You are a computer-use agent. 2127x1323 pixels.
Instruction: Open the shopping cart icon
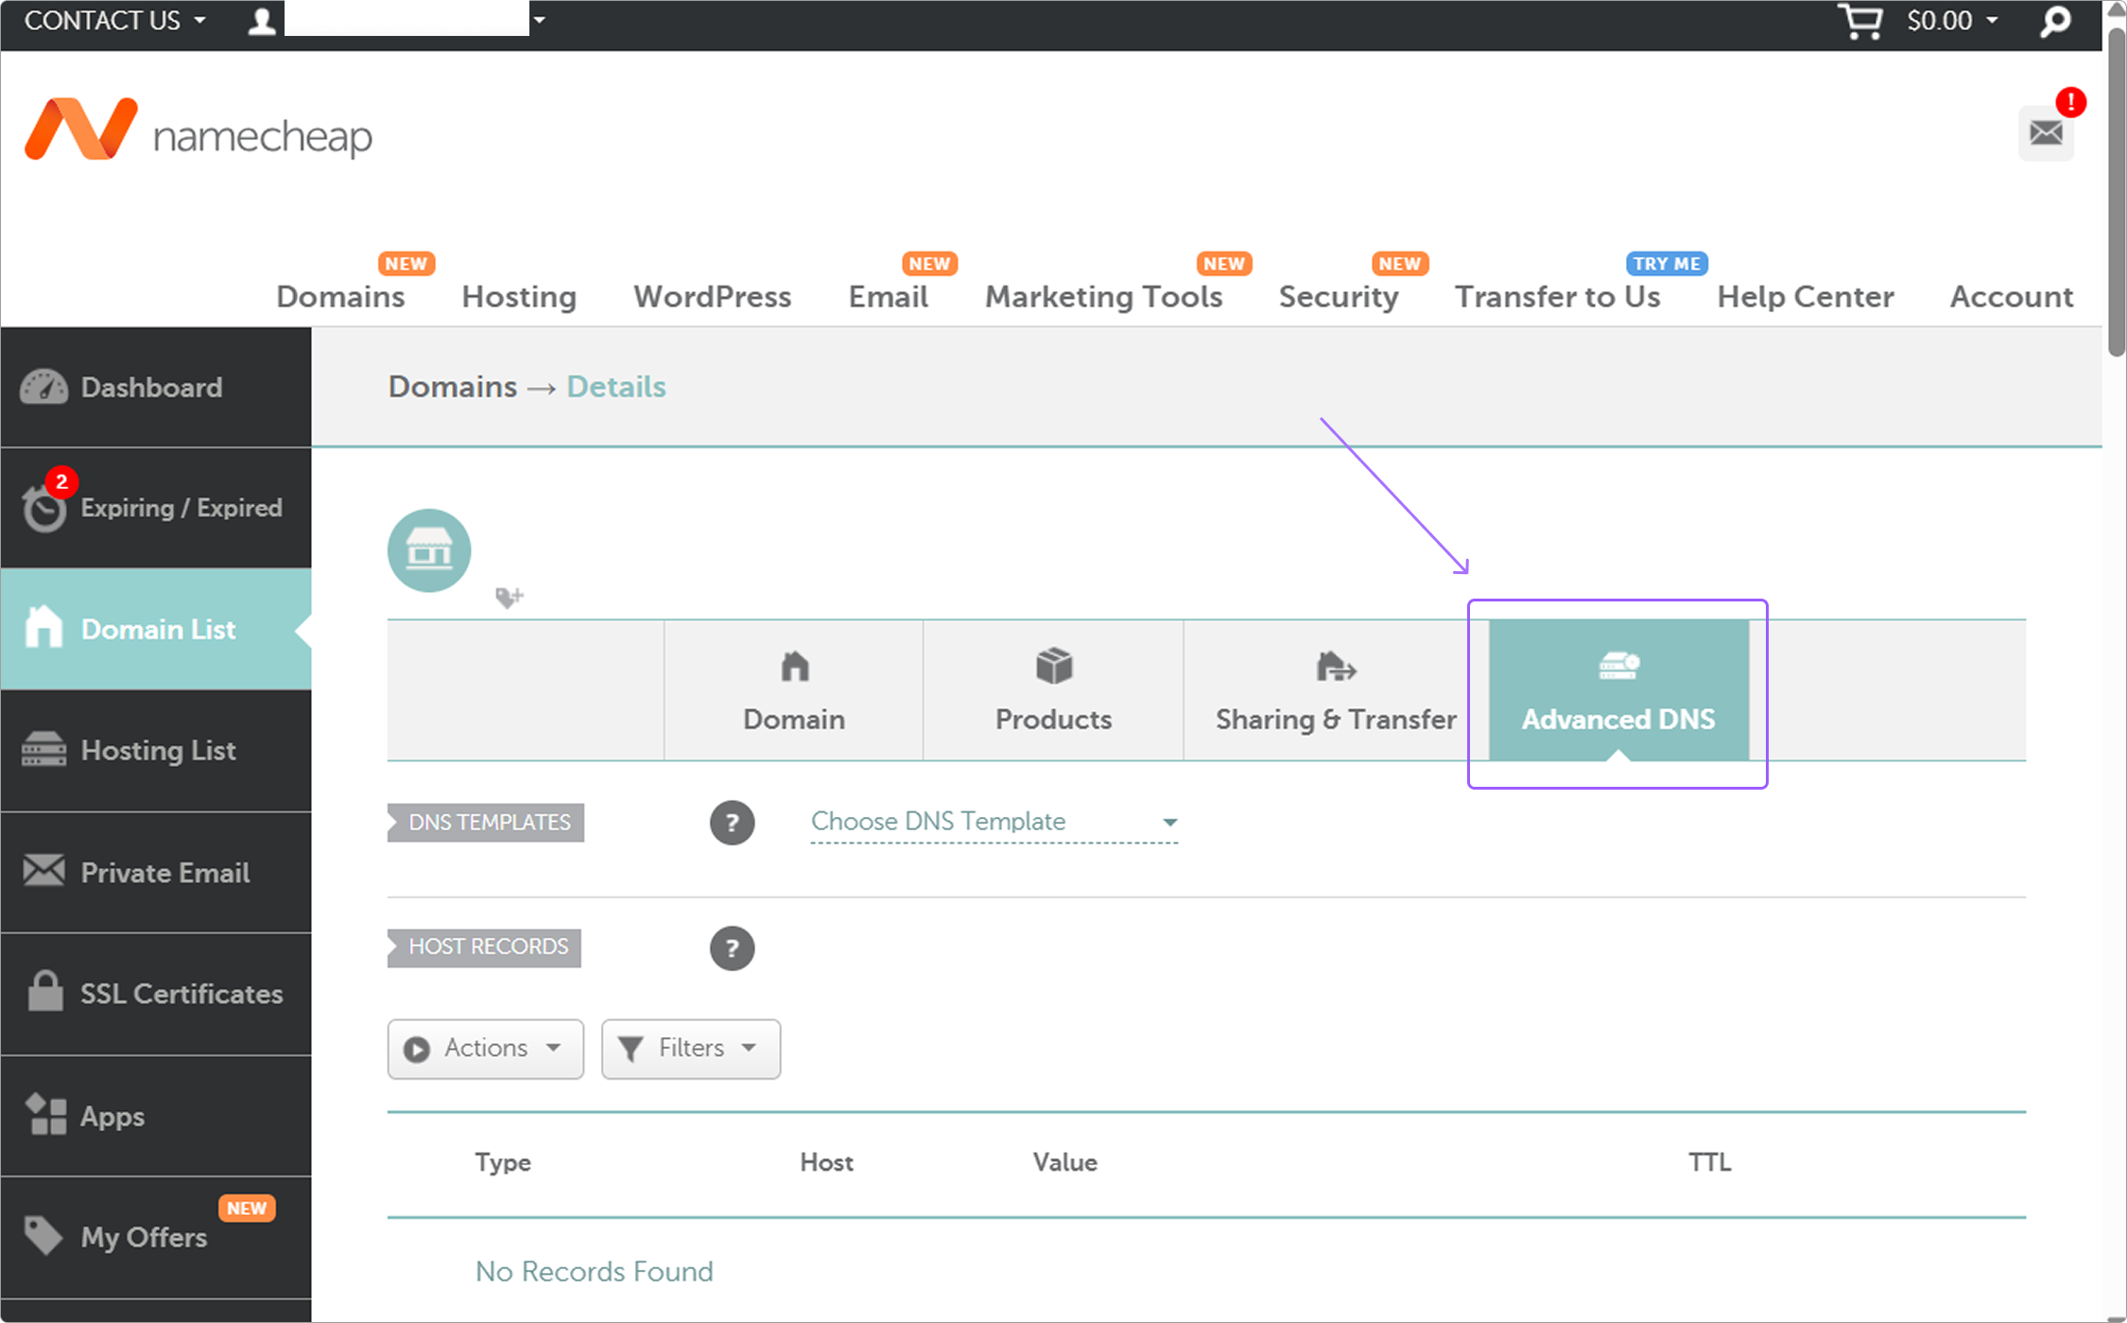click(1860, 21)
